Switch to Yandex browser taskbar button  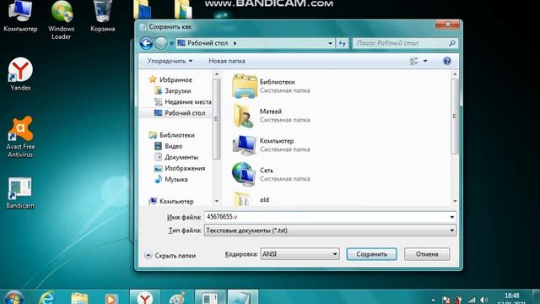pyautogui.click(x=145, y=297)
